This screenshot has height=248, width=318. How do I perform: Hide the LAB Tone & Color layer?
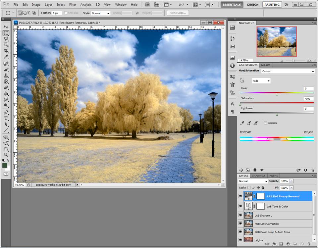pyautogui.click(x=240, y=206)
